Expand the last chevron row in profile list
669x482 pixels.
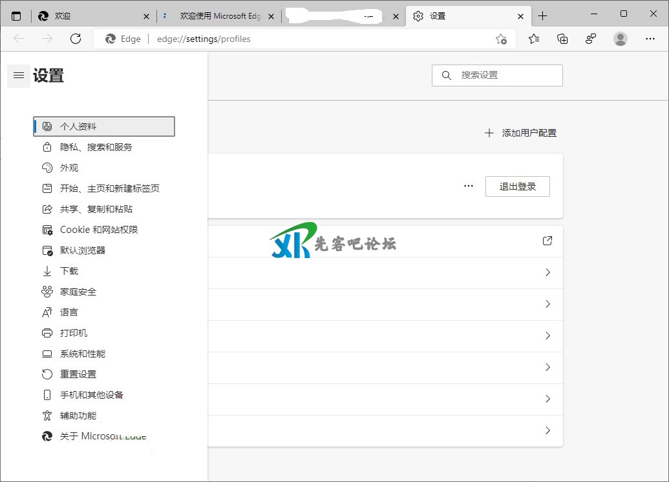(547, 430)
